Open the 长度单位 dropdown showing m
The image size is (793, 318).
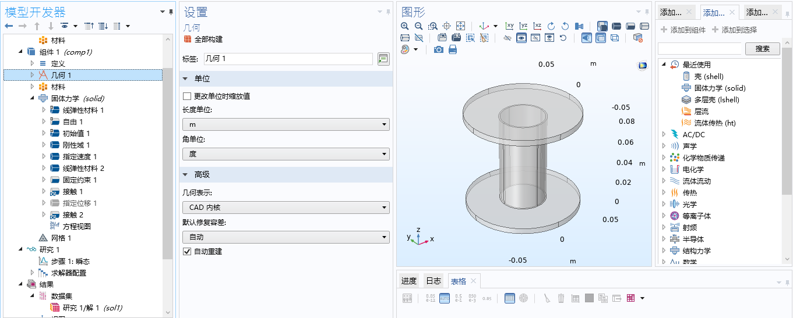(286, 124)
